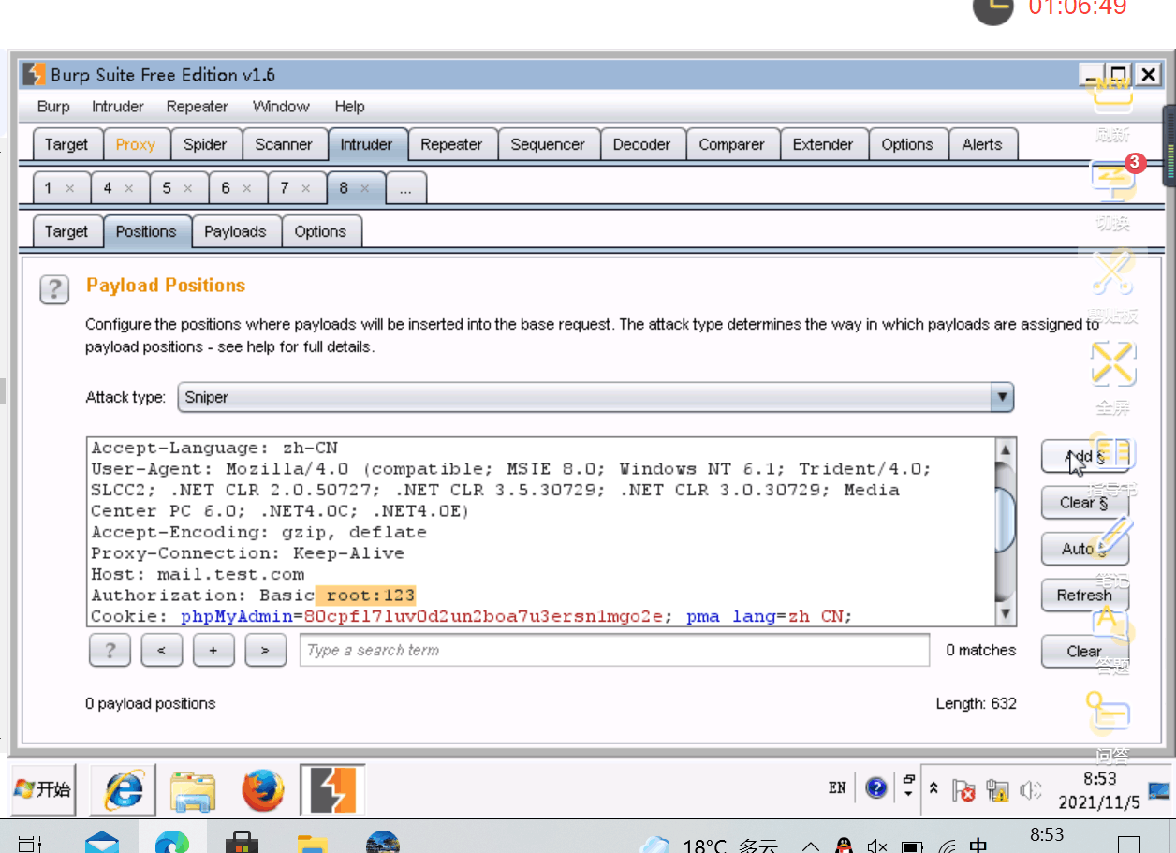Focus the "Type a search term" field
This screenshot has height=853, width=1176.
point(614,650)
